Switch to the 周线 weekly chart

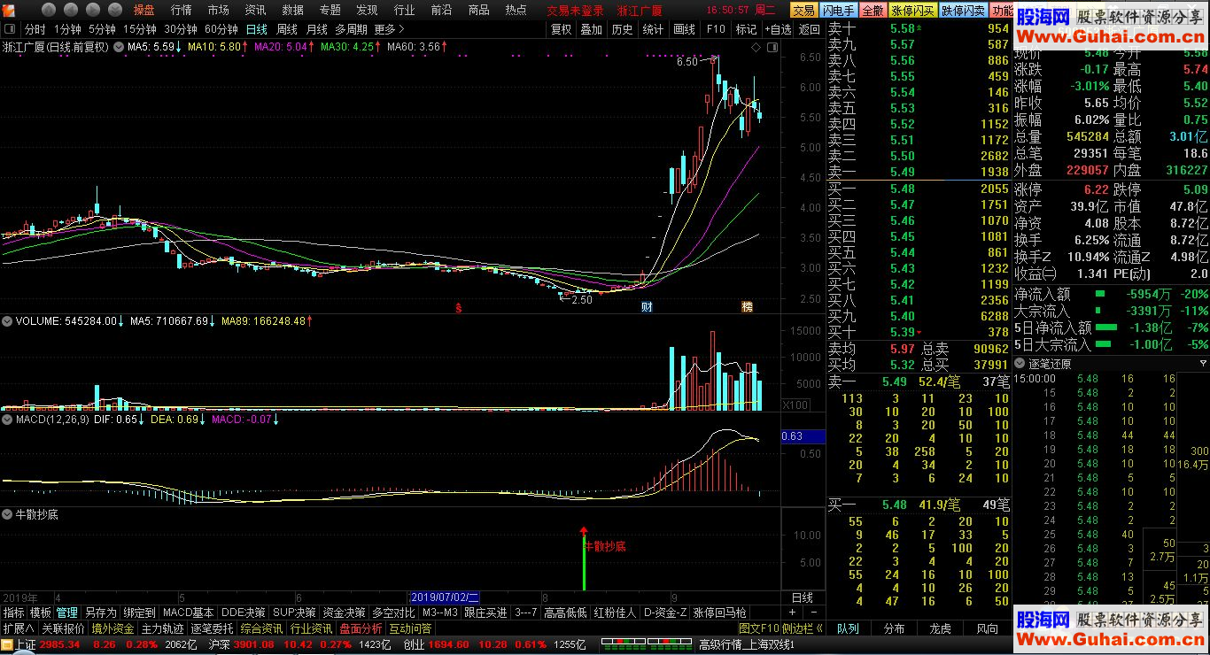[287, 29]
